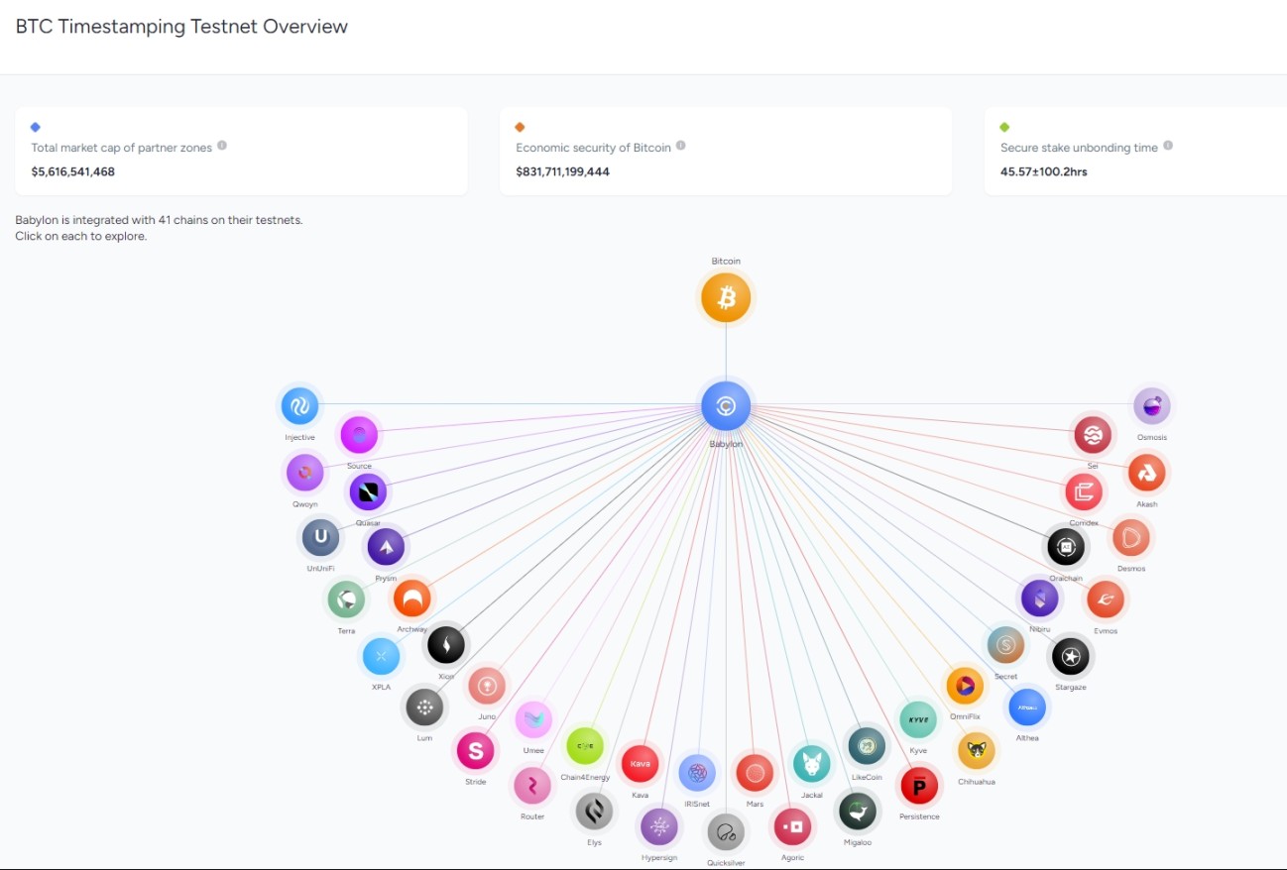This screenshot has height=870, width=1287.
Task: Select the Althea chain node
Action: coord(1027,707)
